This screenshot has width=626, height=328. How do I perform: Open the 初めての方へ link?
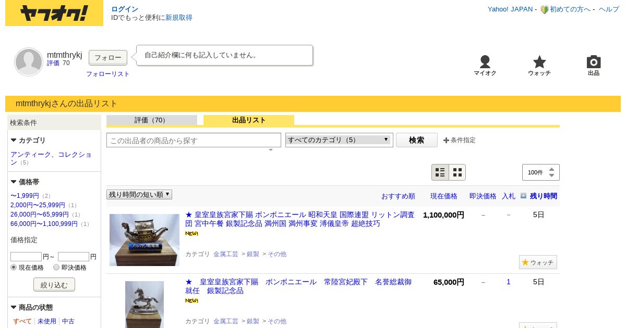[x=570, y=9]
